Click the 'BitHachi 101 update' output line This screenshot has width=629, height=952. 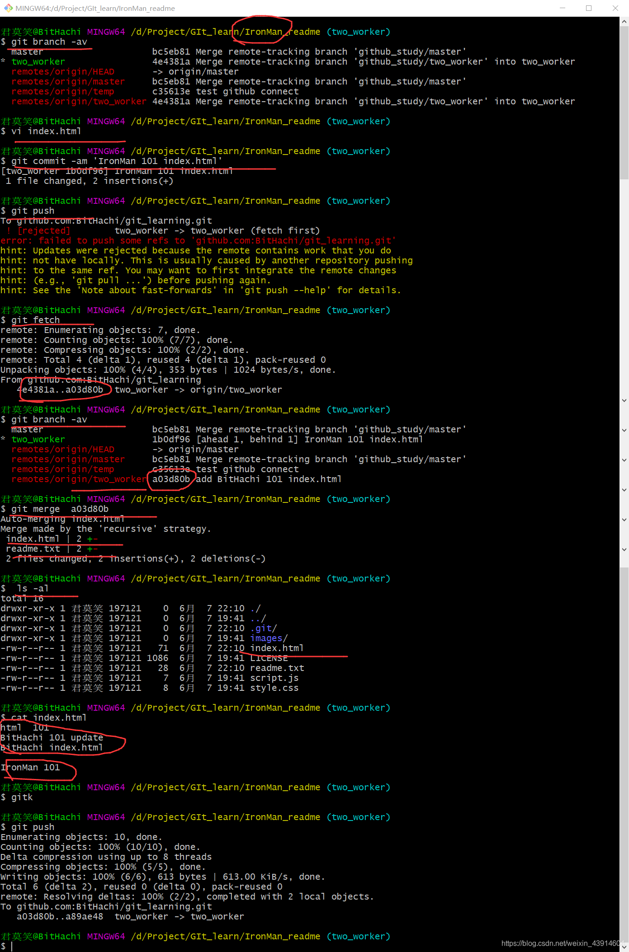(52, 737)
